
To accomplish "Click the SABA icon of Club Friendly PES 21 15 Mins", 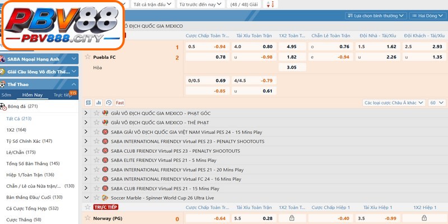I will coord(105,188).
